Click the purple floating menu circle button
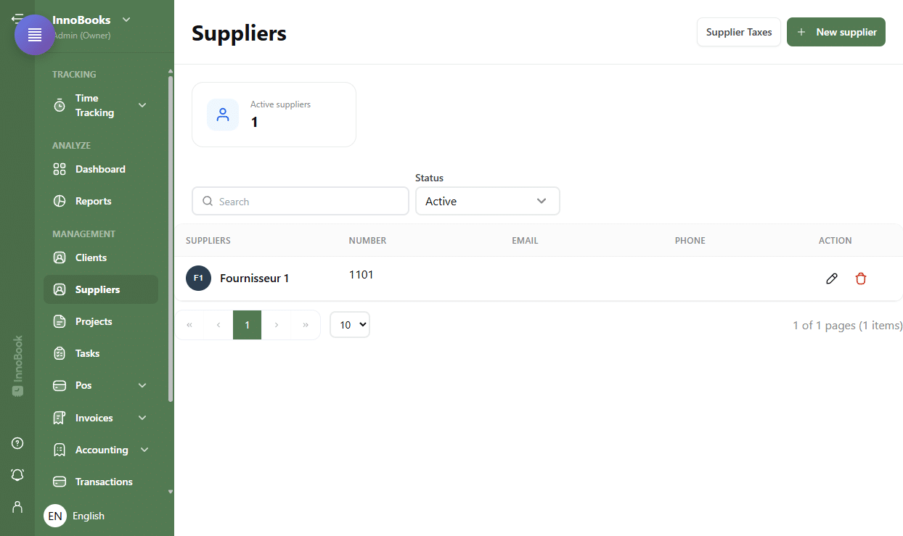 coord(35,35)
